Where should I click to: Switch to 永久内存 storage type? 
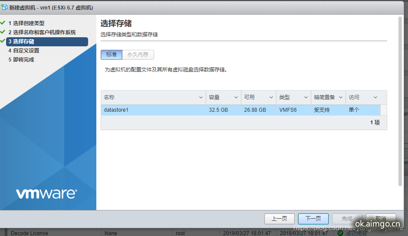(138, 55)
